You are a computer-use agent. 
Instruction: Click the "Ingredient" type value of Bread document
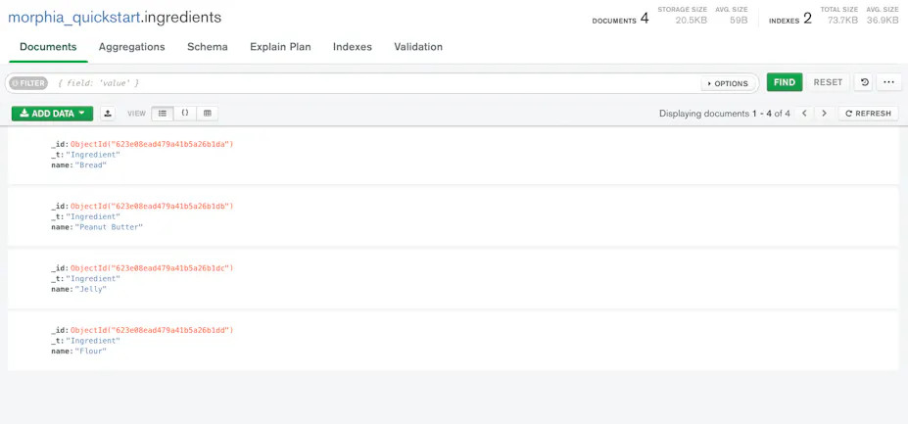(x=93, y=155)
